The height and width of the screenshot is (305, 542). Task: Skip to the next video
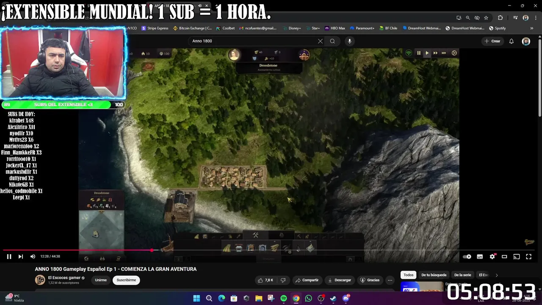20,256
